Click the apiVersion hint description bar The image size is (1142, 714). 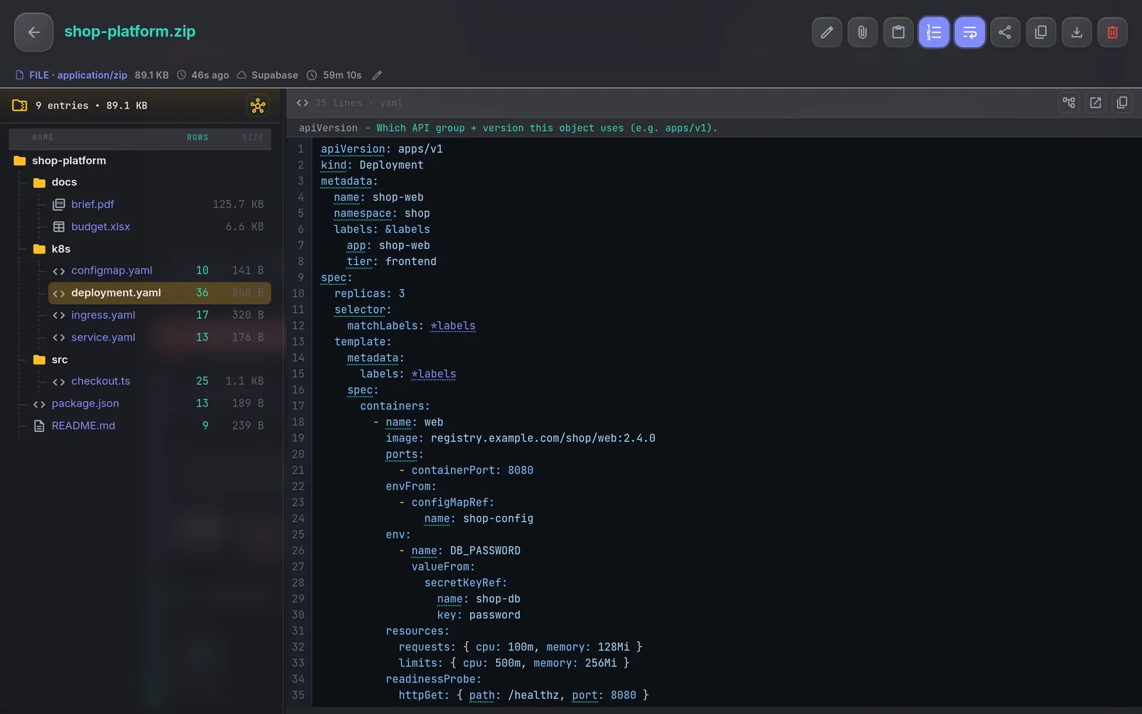pos(714,128)
